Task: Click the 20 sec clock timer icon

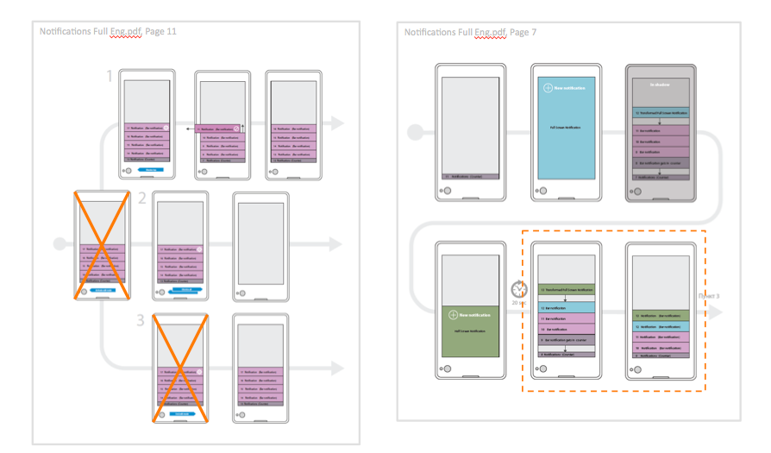Action: click(519, 290)
